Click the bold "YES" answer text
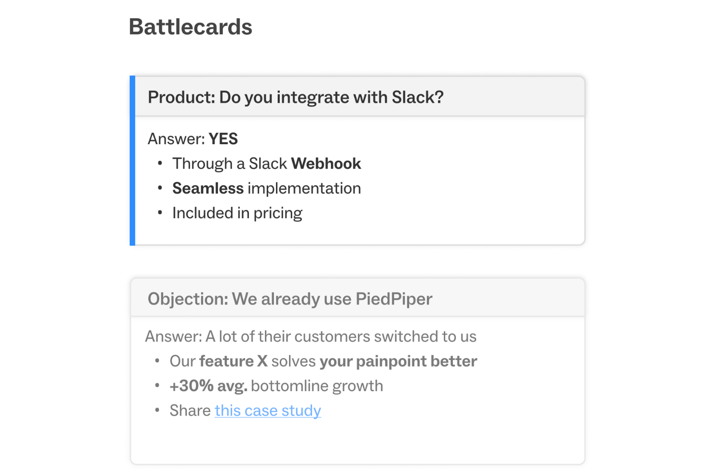Image resolution: width=714 pixels, height=476 pixels. click(x=223, y=139)
